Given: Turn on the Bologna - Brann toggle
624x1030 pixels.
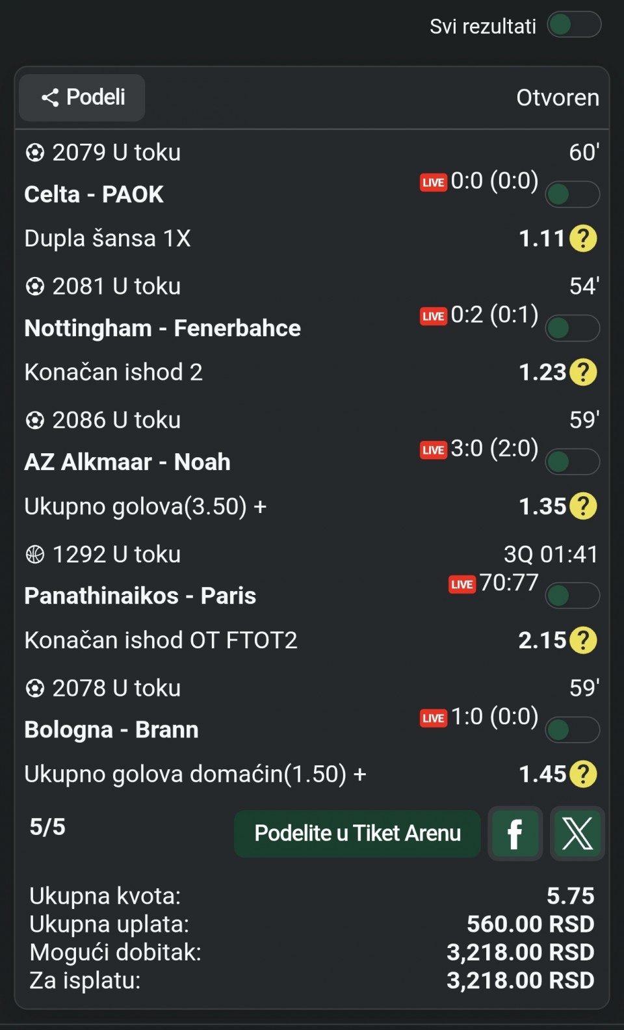Looking at the screenshot, I should point(572,730).
